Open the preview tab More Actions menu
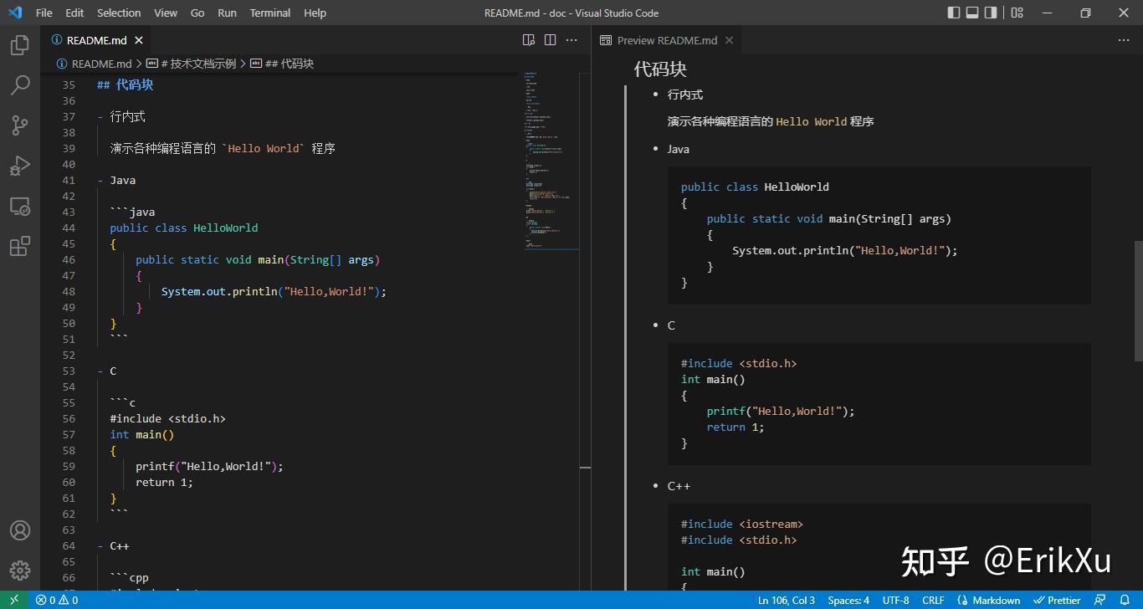1143x609 pixels. tap(1124, 39)
